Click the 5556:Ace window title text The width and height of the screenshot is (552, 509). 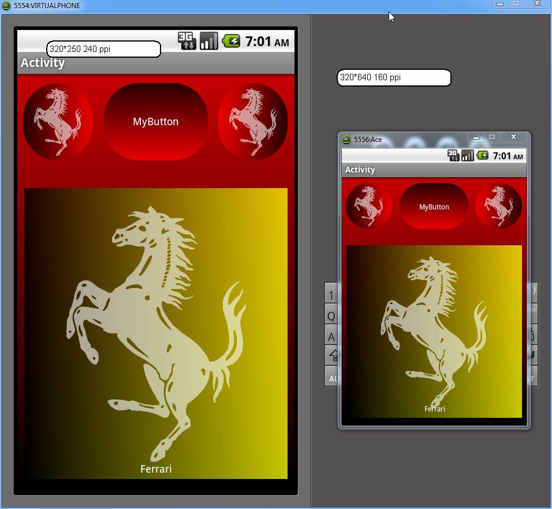click(368, 139)
